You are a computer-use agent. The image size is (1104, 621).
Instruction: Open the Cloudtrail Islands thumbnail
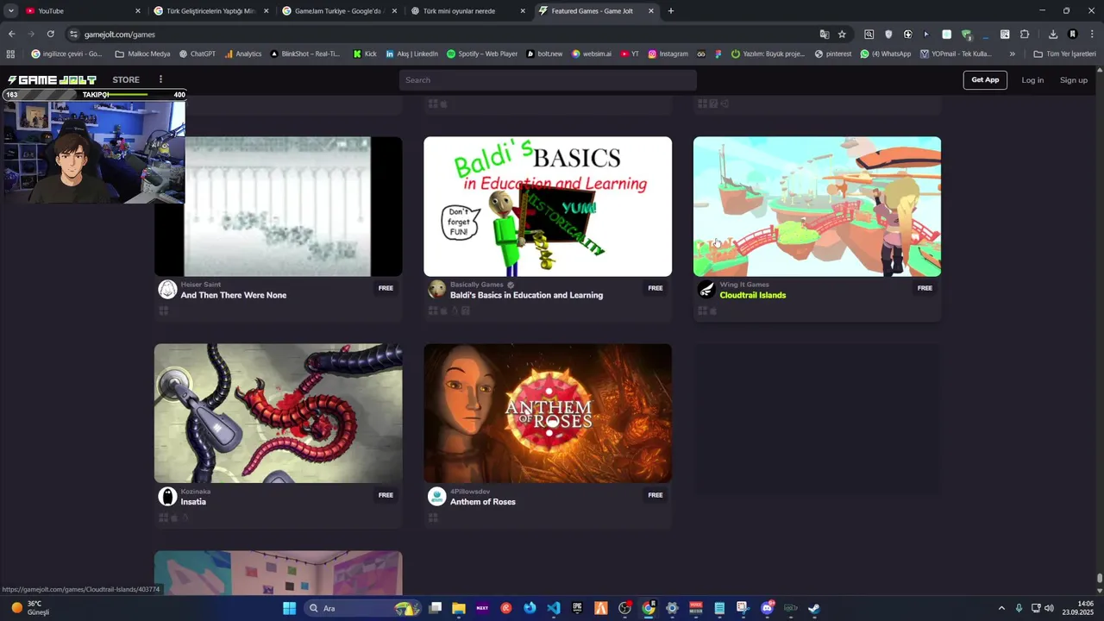817,206
